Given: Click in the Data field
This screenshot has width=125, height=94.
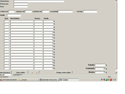Looking at the screenshot, I should pos(21,7).
